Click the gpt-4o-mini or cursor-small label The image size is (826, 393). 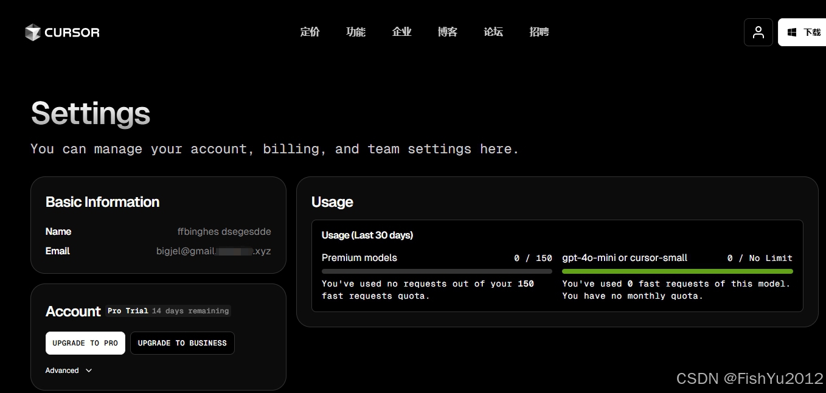[625, 258]
